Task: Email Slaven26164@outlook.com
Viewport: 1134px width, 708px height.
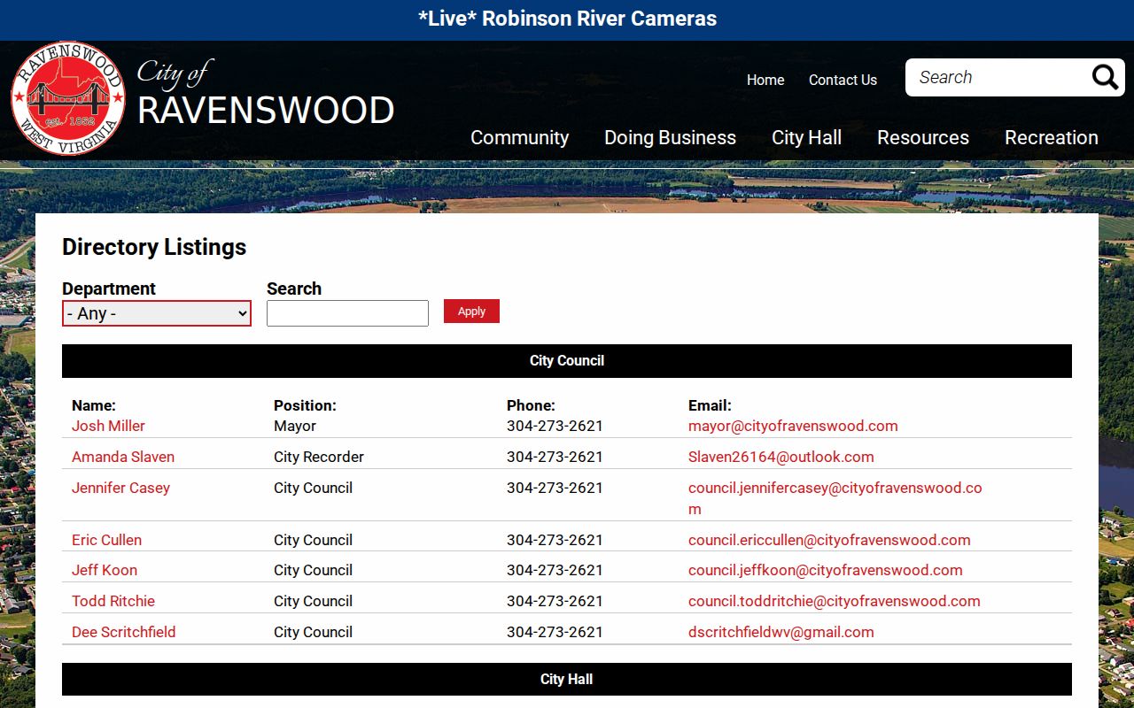Action: click(781, 457)
